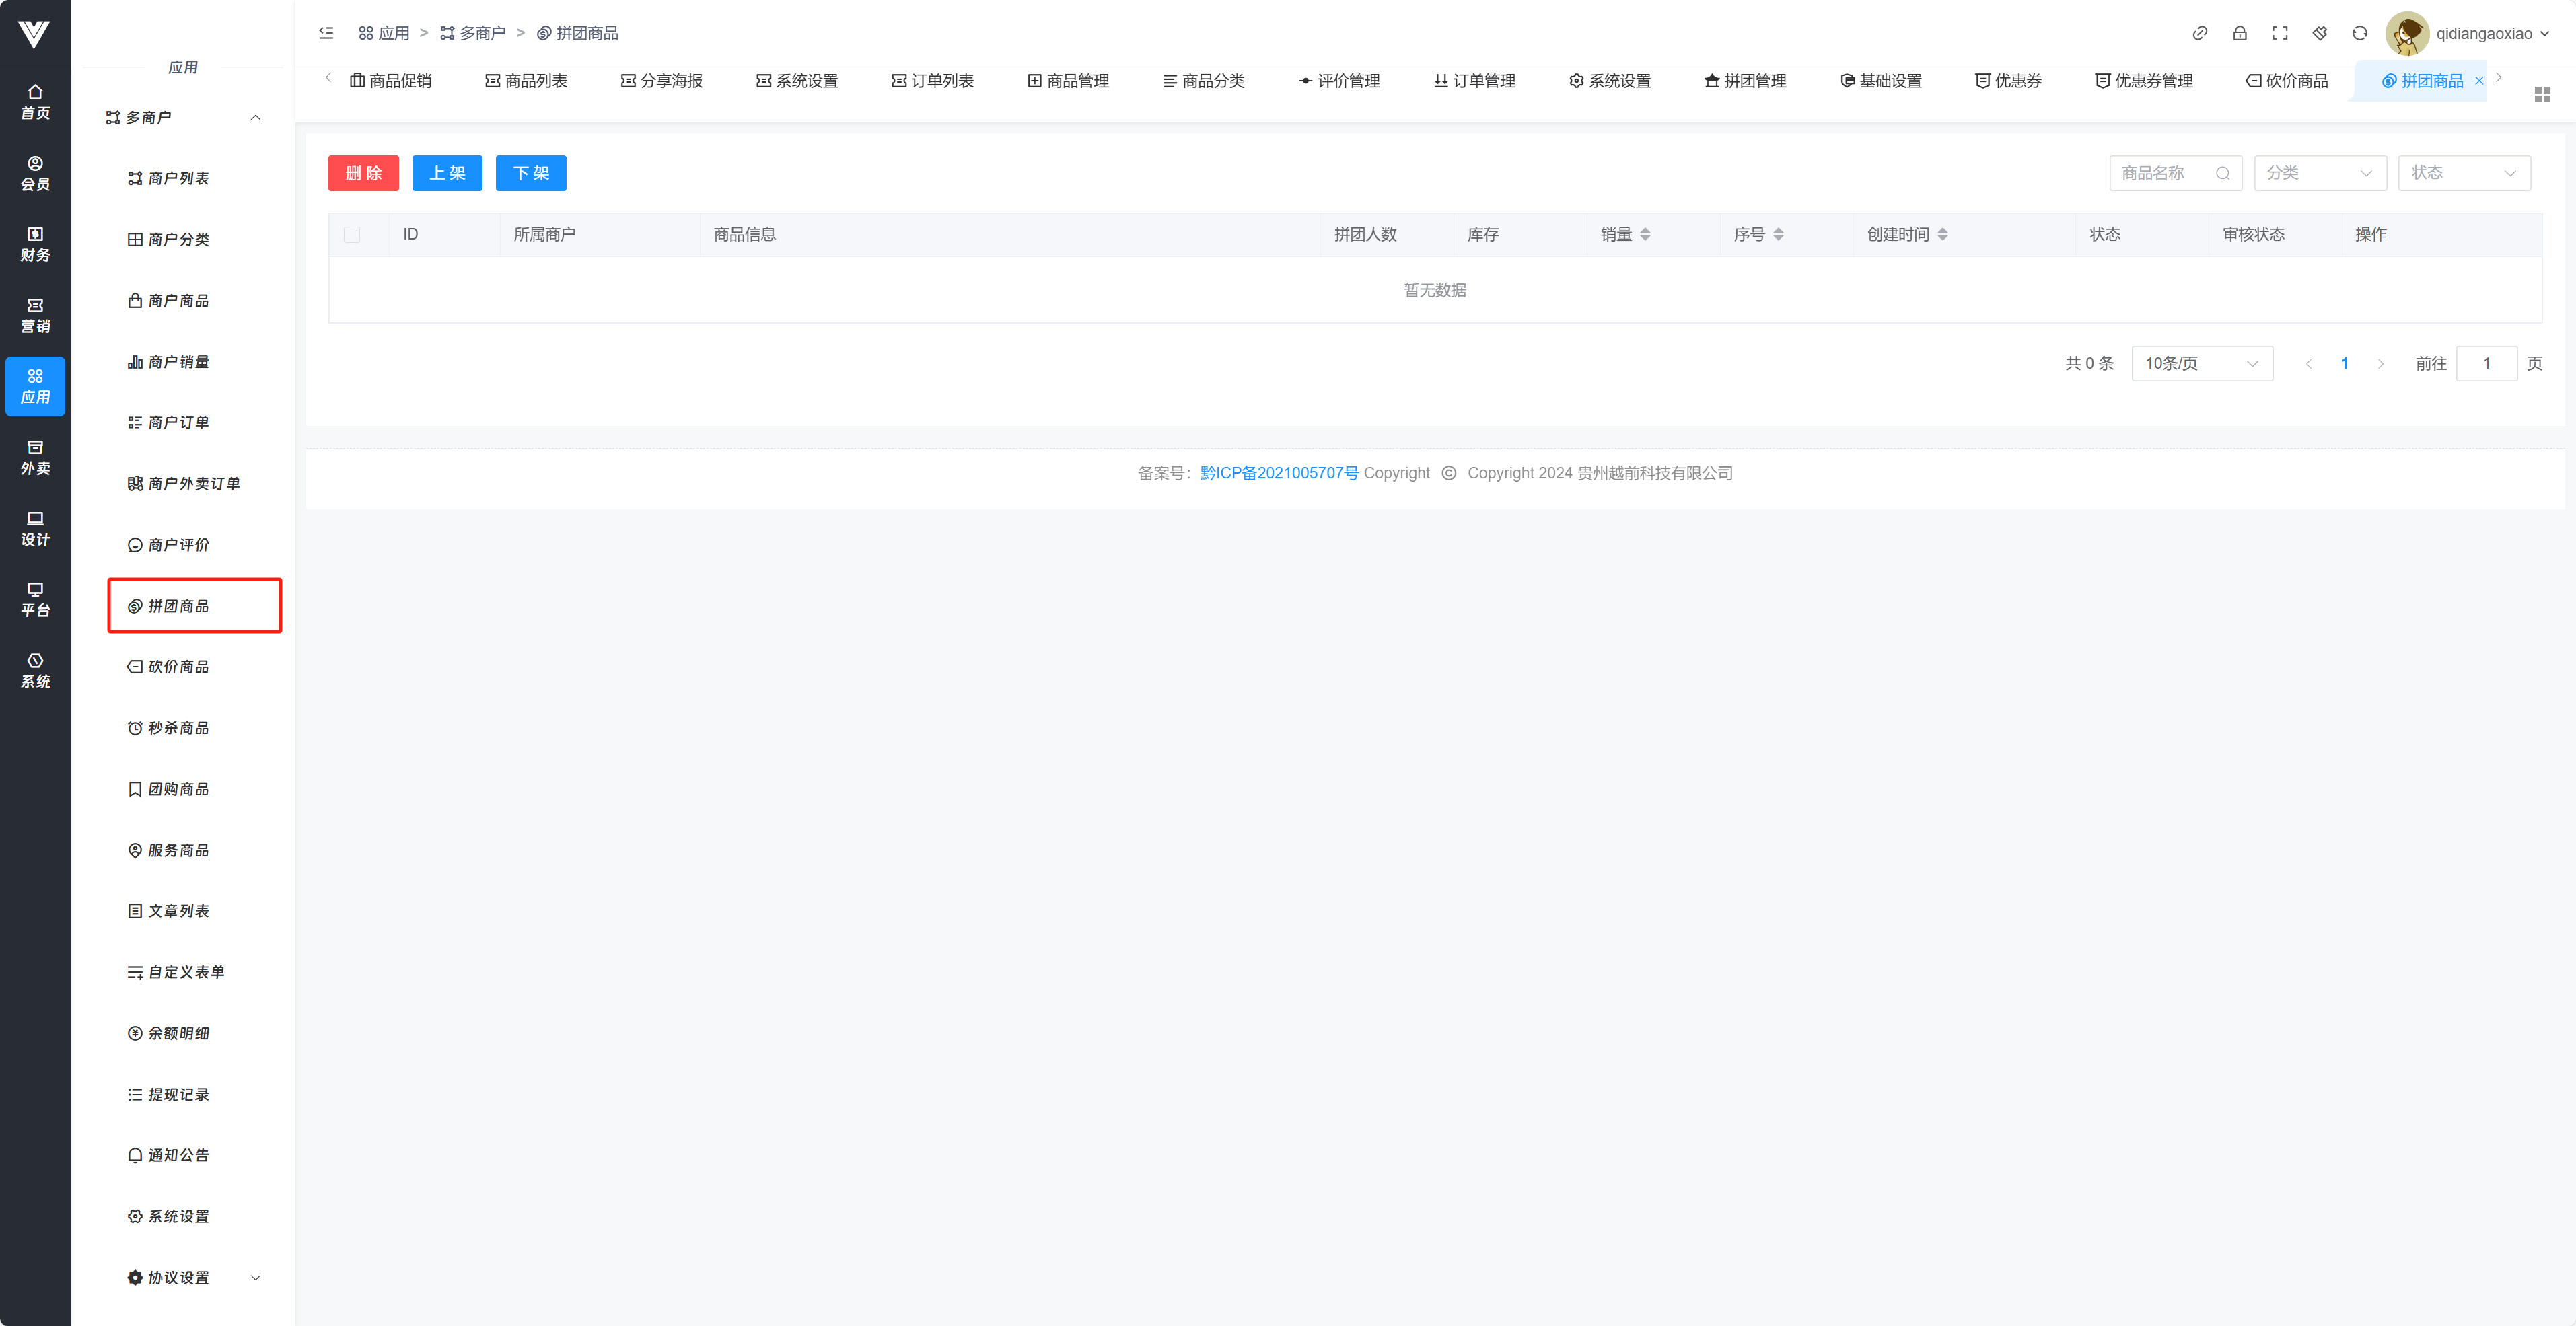Open the tabs grid menu icon

pos(2542,94)
